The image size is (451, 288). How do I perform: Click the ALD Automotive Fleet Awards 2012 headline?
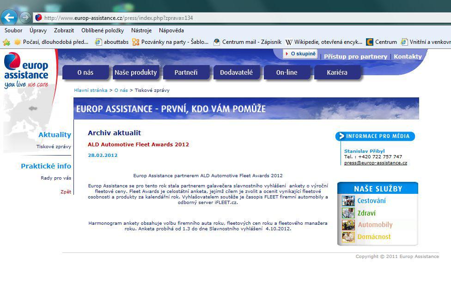coord(138,144)
